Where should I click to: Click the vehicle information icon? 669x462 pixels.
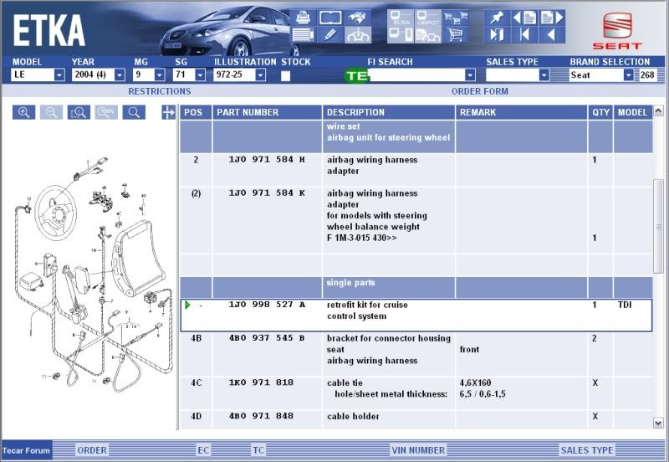[358, 35]
